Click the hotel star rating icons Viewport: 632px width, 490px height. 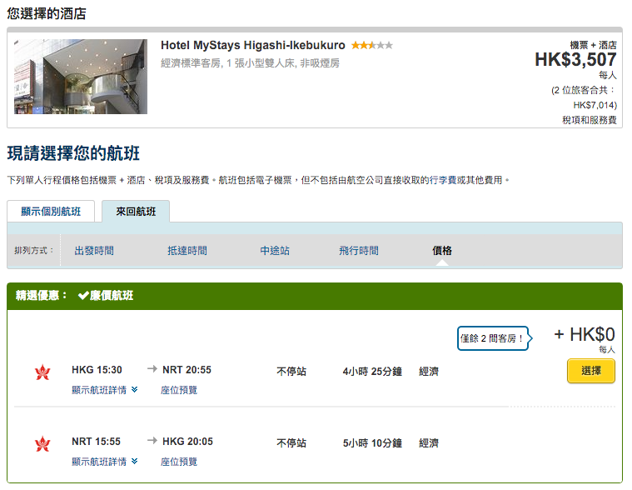pyautogui.click(x=371, y=45)
